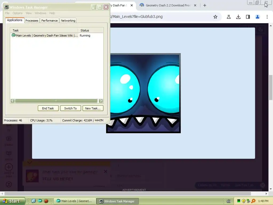Screen dimensions: 273x205
Task: Bookmark this page with the star icon
Action: 215,17
